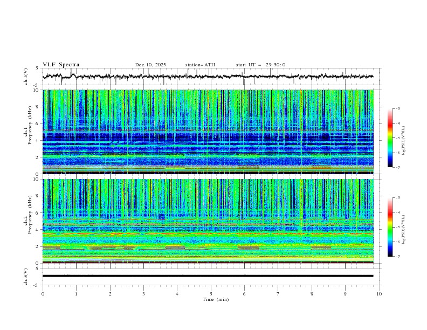Click time axis tick label "3"
427x330 pixels.
click(x=143, y=294)
